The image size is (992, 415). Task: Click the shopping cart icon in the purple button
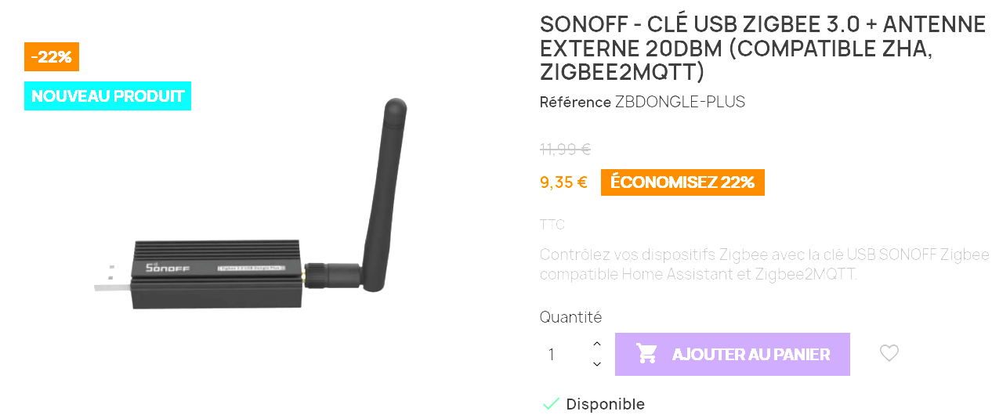pos(646,354)
